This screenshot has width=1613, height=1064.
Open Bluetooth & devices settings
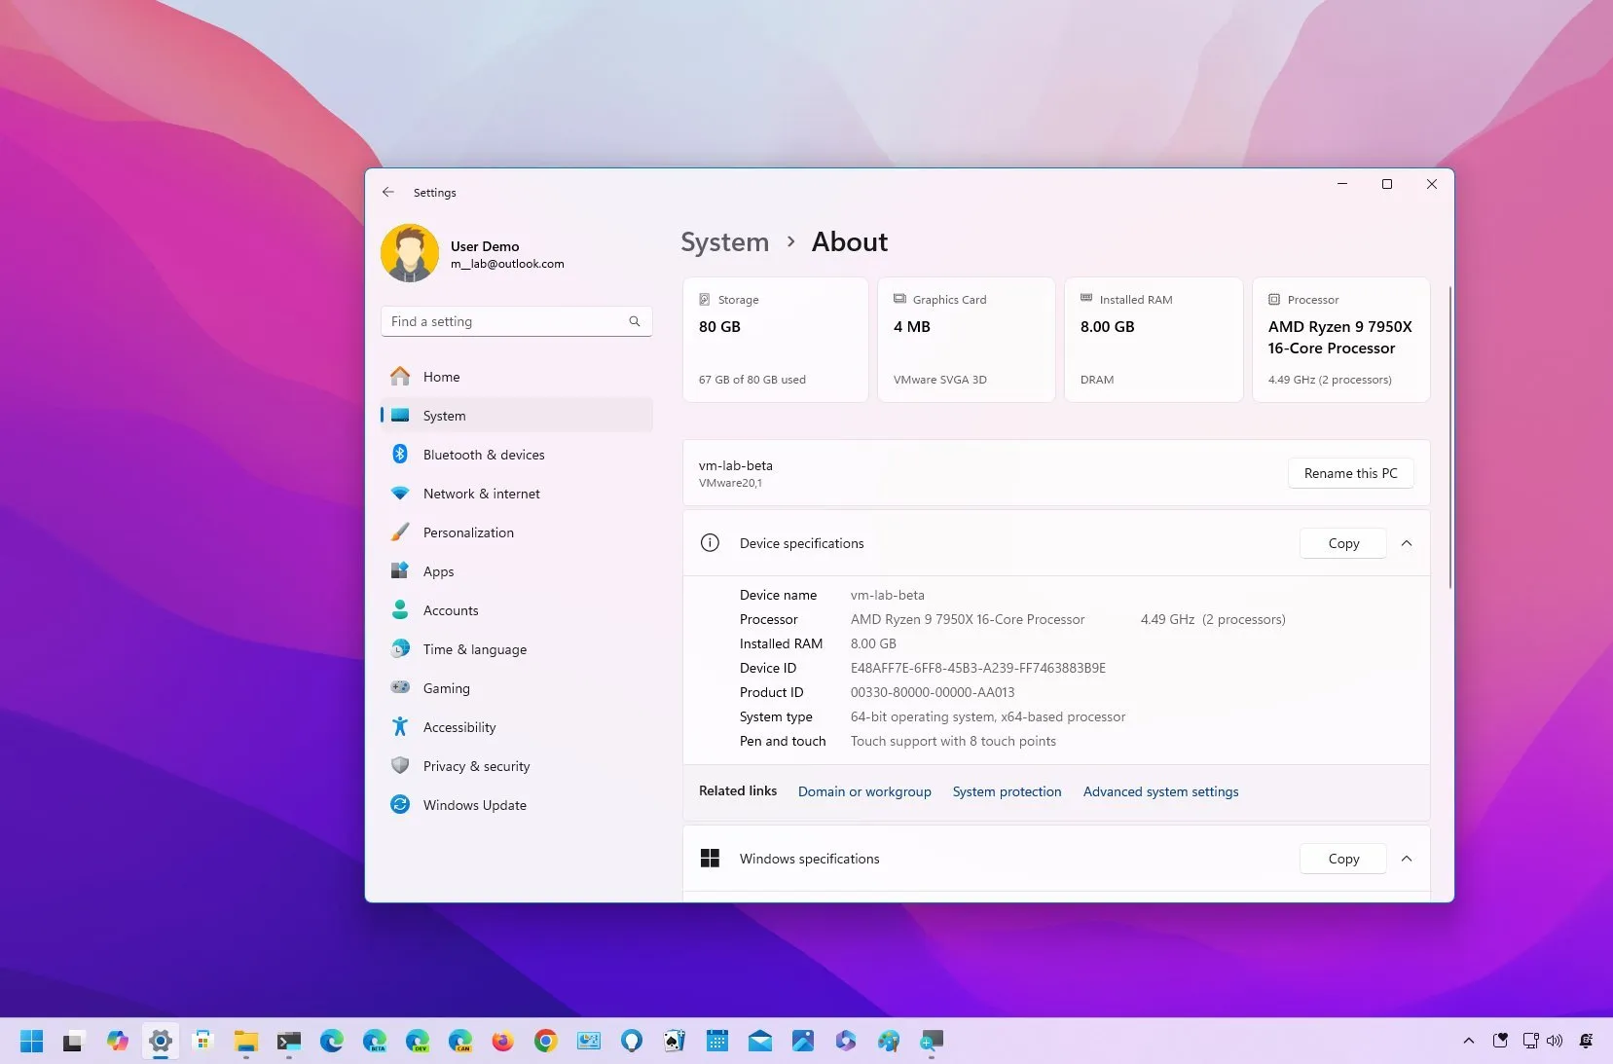(x=484, y=455)
